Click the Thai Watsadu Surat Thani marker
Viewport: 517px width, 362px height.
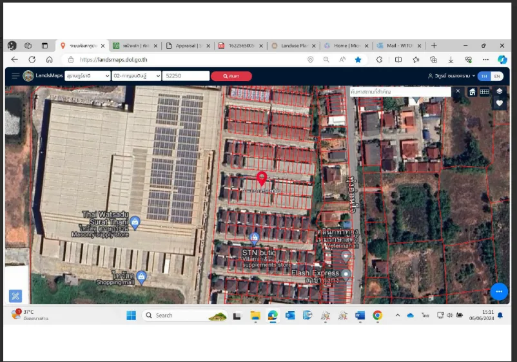(x=135, y=223)
